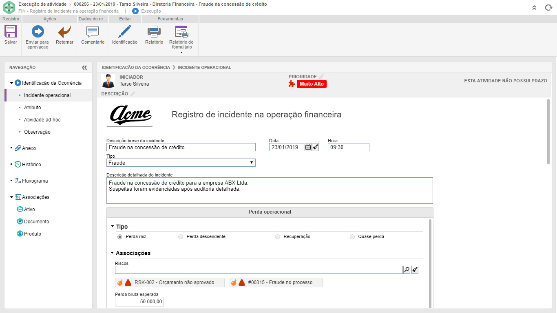This screenshot has width=557, height=313.
Task: Open Atributo in the navigation panel
Action: point(32,108)
